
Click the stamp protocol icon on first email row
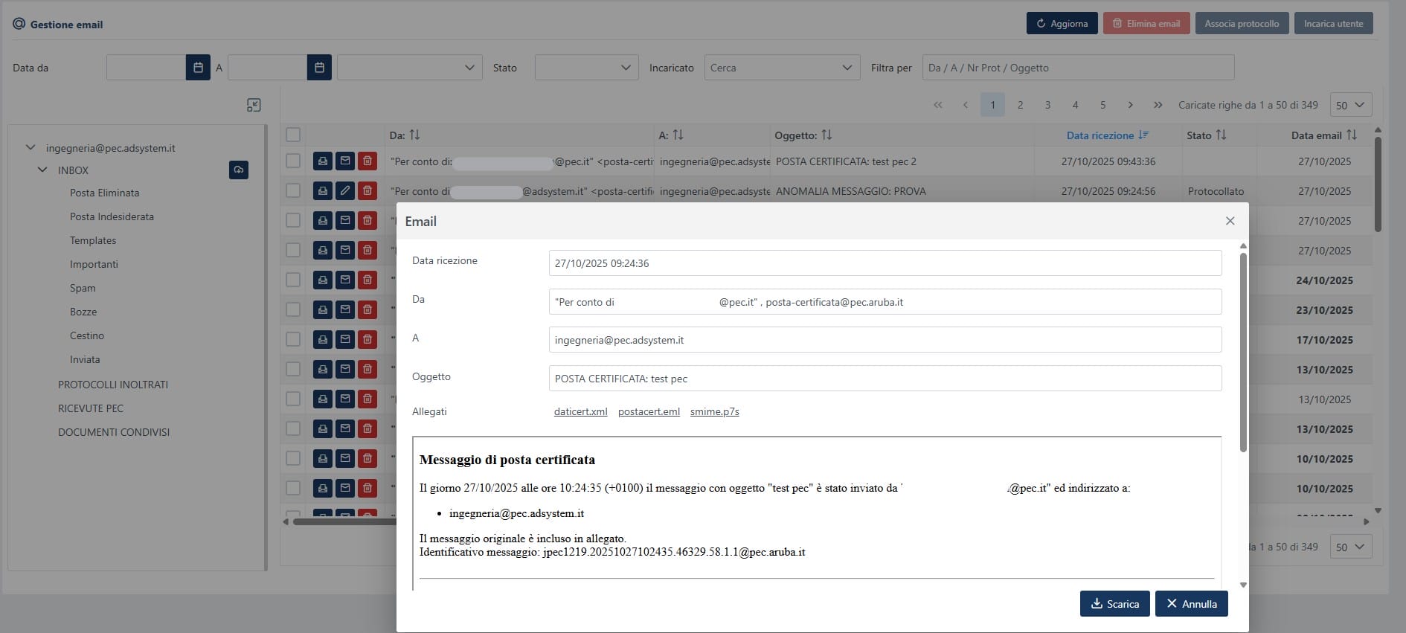pos(322,161)
